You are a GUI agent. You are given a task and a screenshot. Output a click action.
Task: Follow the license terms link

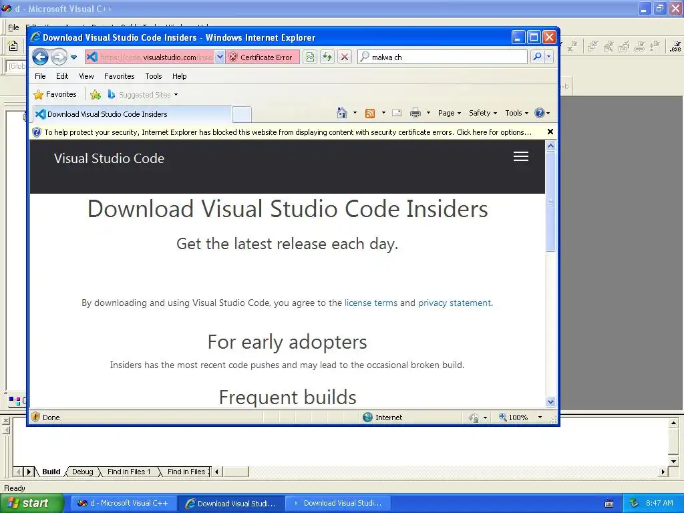[x=371, y=303]
